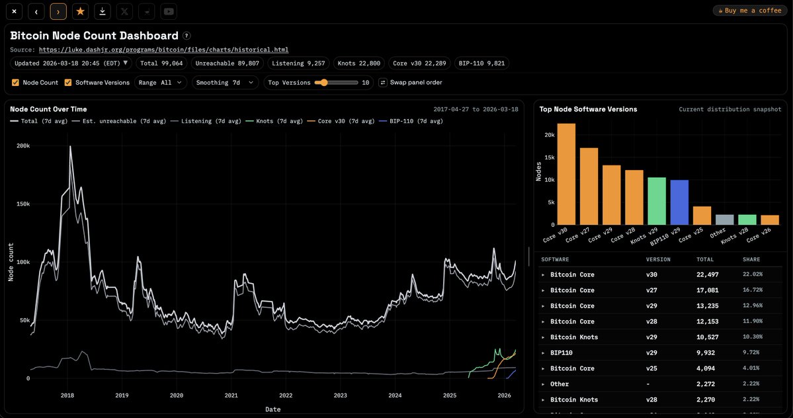Viewport: 793px width, 418px height.
Task: Click the Knots 22,800 stat pill
Action: pyautogui.click(x=359, y=63)
